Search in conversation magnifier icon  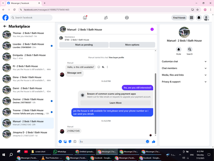coord(190,49)
